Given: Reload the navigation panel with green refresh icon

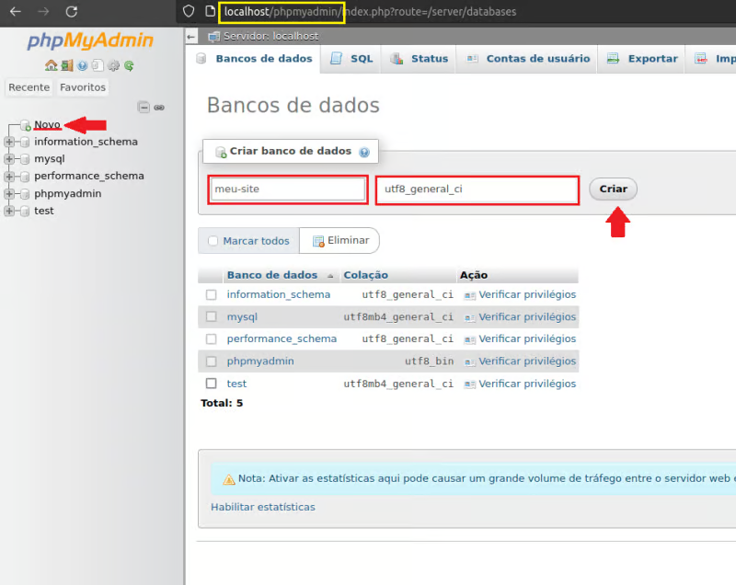Looking at the screenshot, I should point(130,66).
